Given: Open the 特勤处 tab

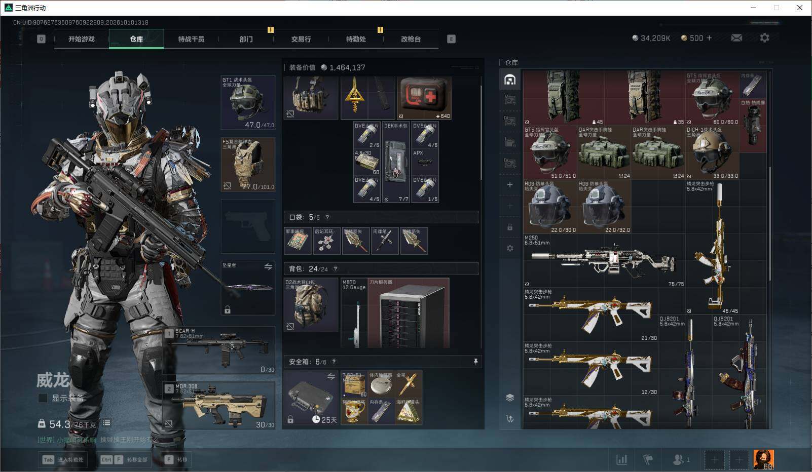Looking at the screenshot, I should tap(356, 39).
